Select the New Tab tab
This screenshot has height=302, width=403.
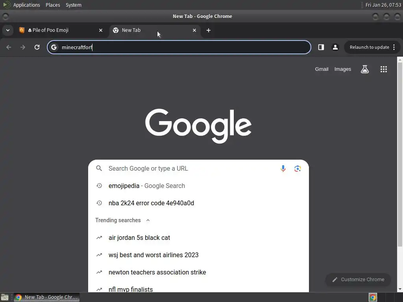point(155,30)
